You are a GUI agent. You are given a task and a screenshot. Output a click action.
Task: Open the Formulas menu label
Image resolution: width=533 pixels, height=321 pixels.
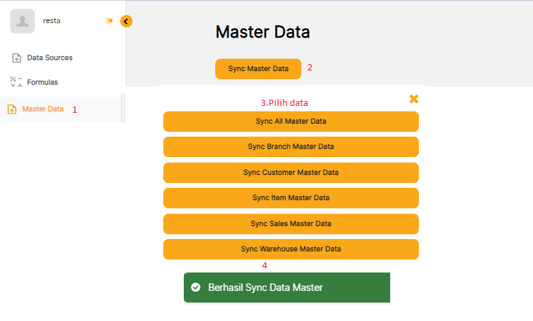pyautogui.click(x=42, y=82)
